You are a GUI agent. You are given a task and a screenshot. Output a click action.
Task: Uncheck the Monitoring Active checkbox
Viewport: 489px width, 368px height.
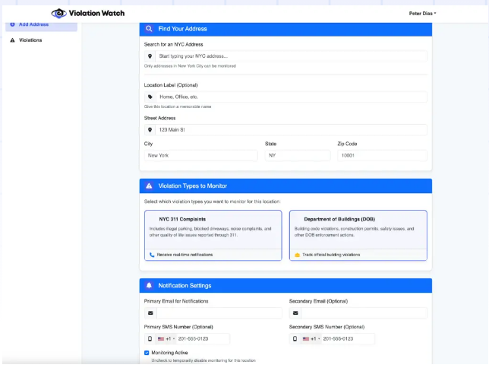pos(147,353)
